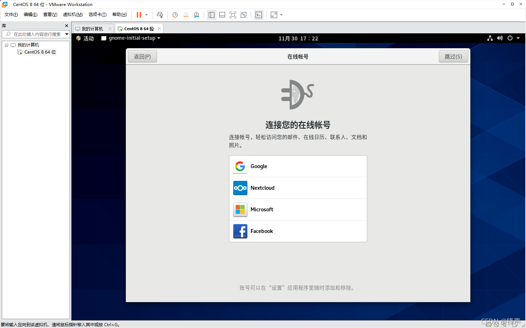This screenshot has width=526, height=328.
Task: Click the 返回(P) back button
Action: coord(142,56)
